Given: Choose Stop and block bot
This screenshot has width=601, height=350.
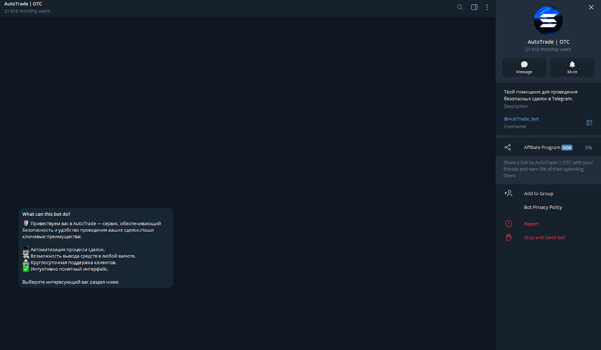Looking at the screenshot, I should (x=544, y=238).
